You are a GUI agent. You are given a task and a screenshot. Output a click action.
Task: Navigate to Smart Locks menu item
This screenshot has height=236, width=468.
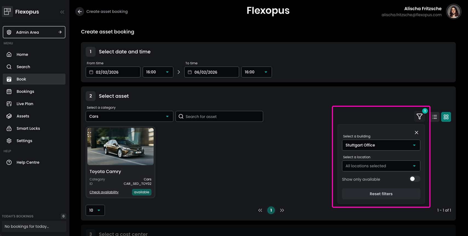pyautogui.click(x=28, y=128)
